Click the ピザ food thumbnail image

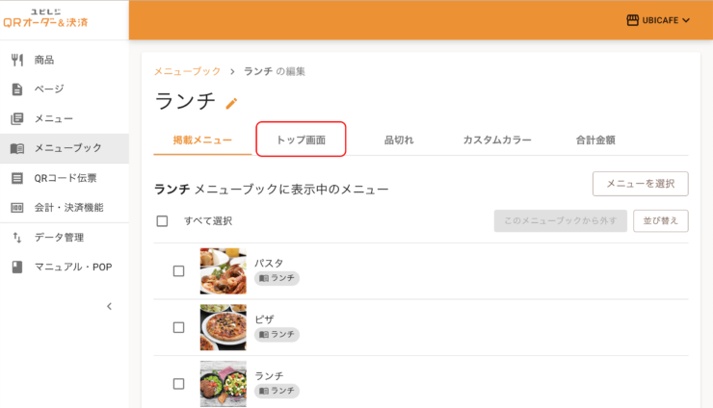[224, 327]
